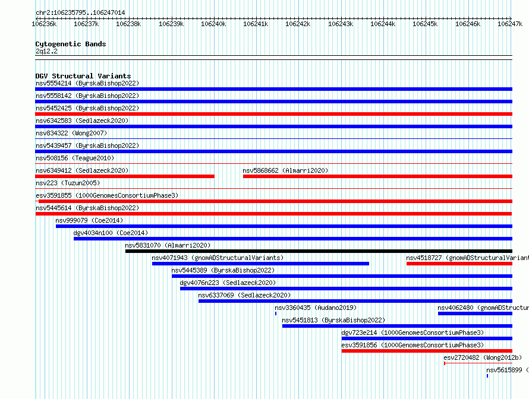
Task: Click the DGV Structural Variants track title
Action: pyautogui.click(x=83, y=76)
